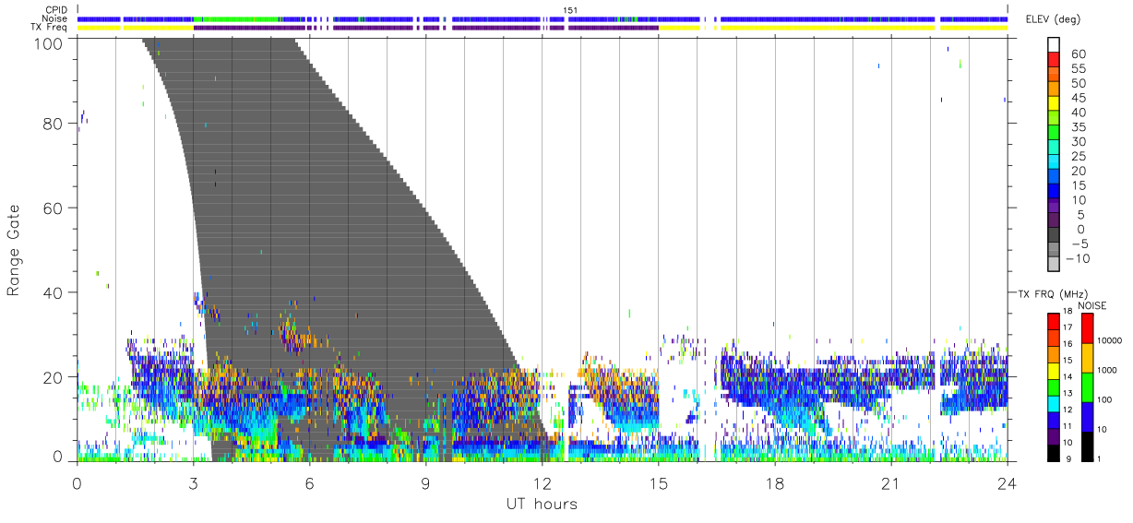Pick the black bottom swatch on TX FRQ colorbar

click(1053, 453)
